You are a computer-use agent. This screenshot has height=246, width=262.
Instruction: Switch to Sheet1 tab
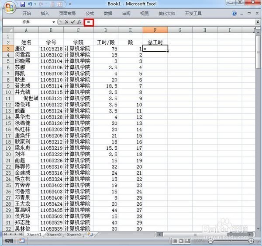click(x=34, y=235)
